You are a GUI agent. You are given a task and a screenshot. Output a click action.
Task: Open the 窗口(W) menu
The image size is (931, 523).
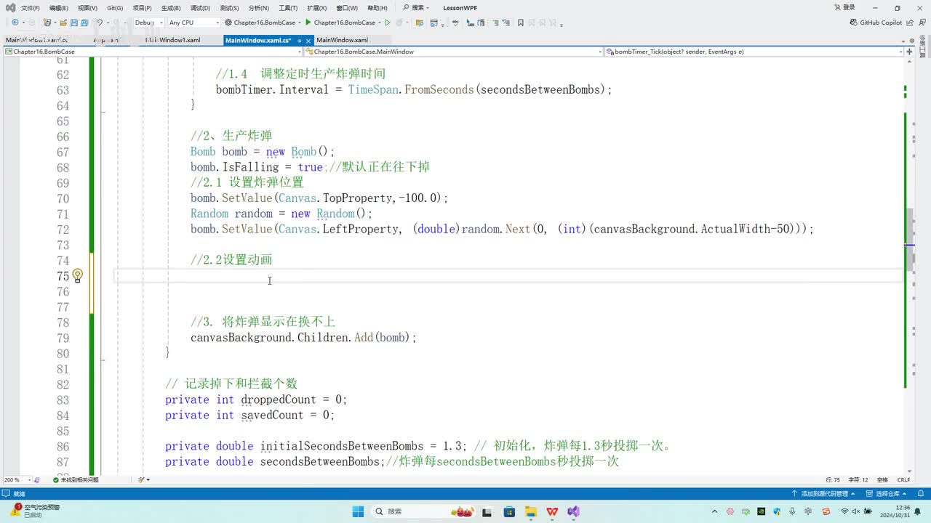point(346,8)
